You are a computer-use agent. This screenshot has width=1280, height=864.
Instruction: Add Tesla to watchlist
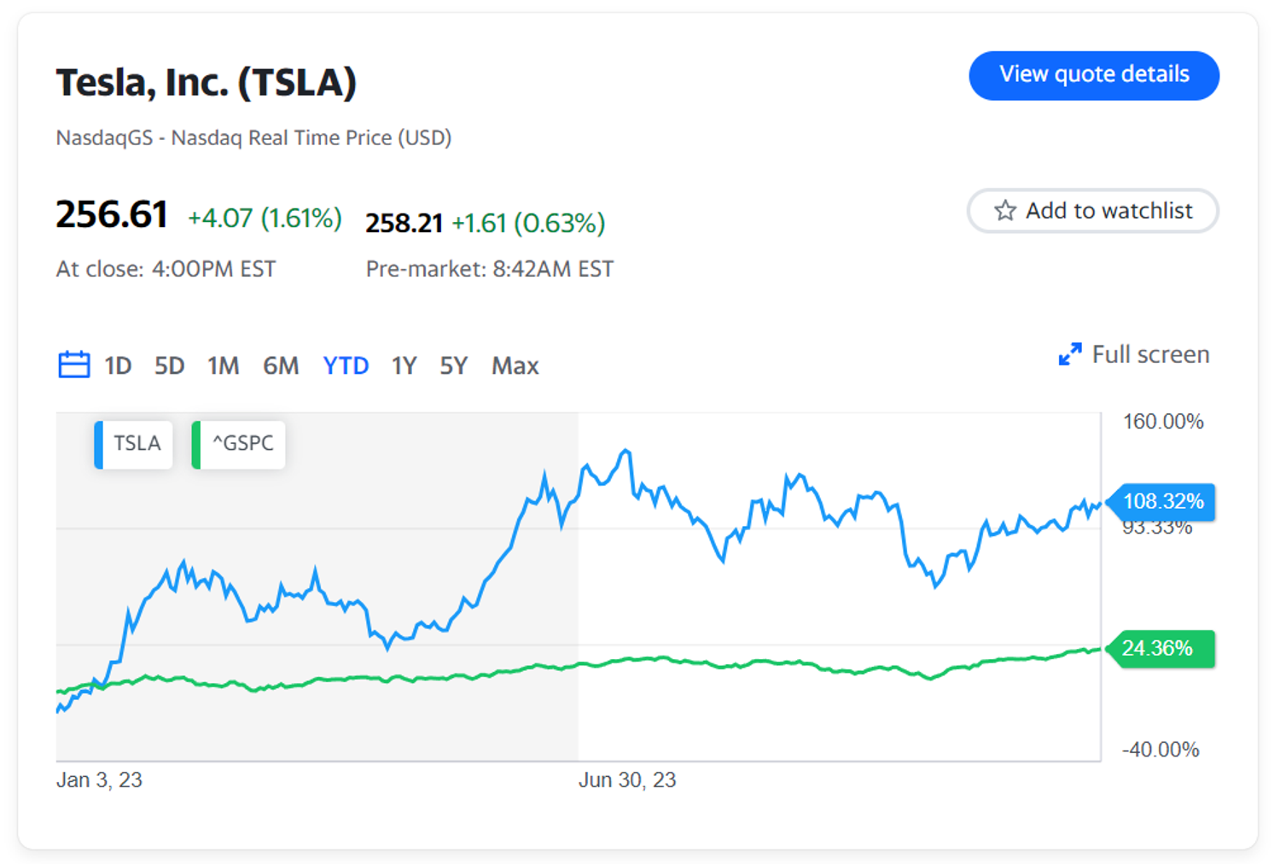click(1092, 210)
